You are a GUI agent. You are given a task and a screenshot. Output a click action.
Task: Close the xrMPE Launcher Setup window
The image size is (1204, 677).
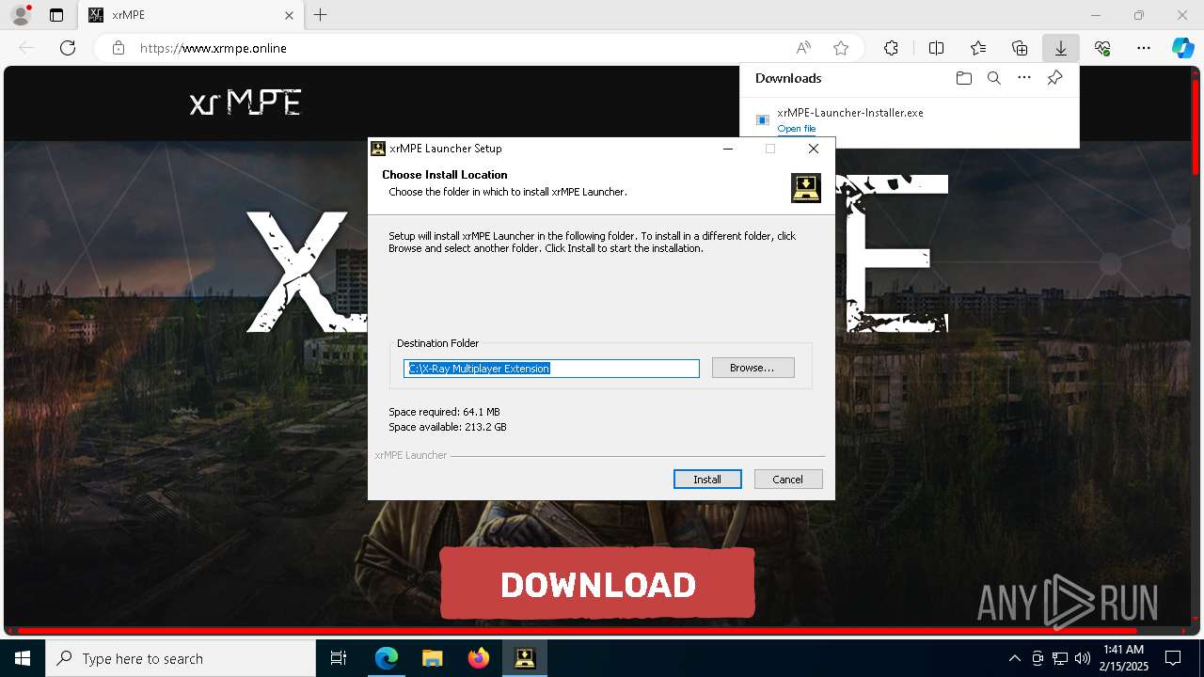click(x=814, y=149)
